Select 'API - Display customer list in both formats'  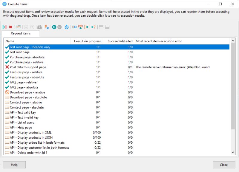pos(117,147)
